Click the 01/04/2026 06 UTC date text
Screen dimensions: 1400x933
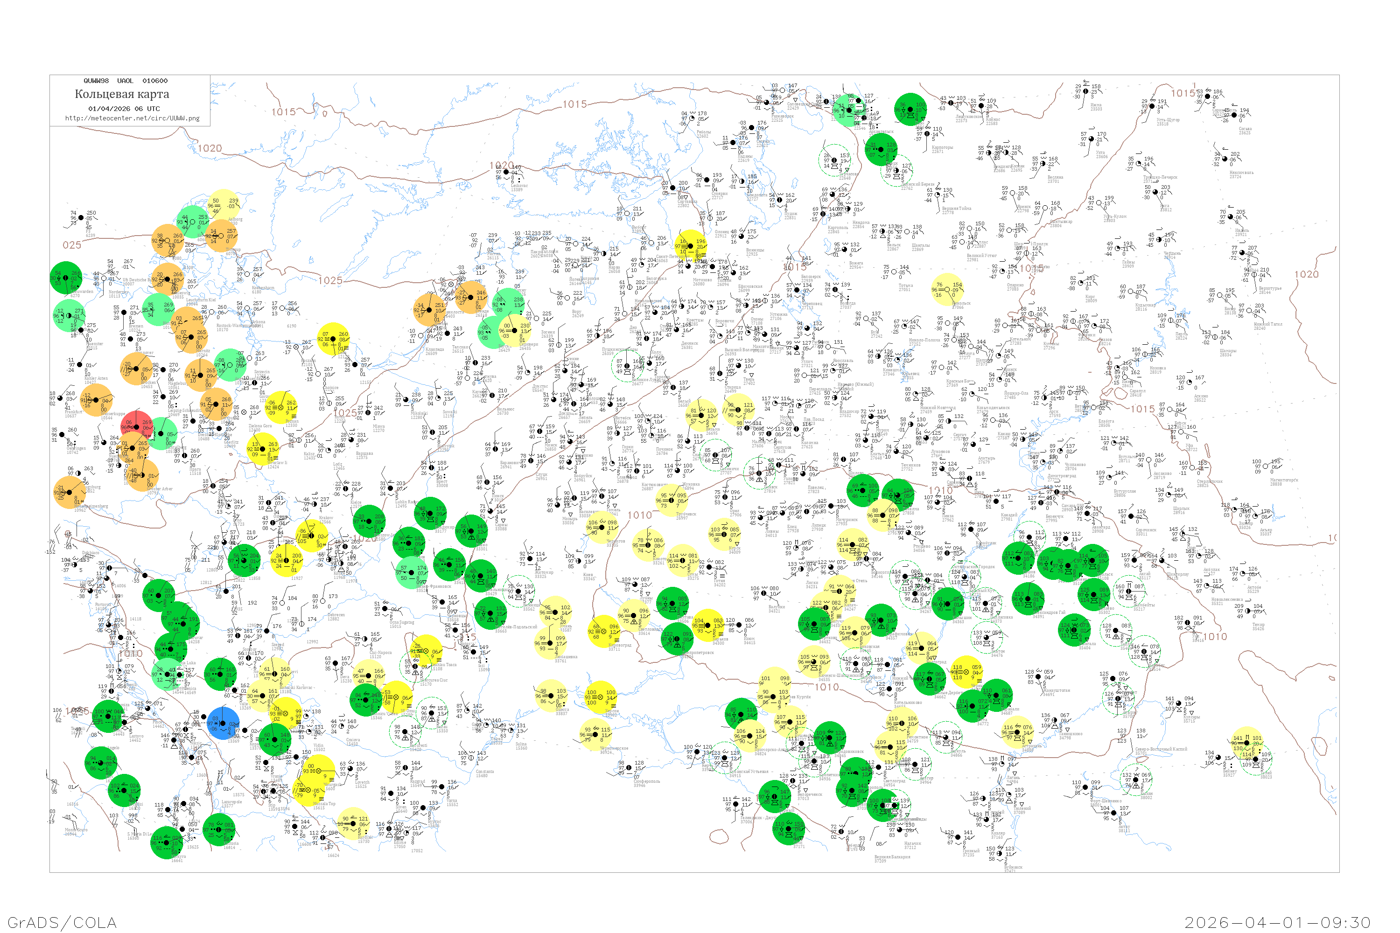(x=124, y=109)
